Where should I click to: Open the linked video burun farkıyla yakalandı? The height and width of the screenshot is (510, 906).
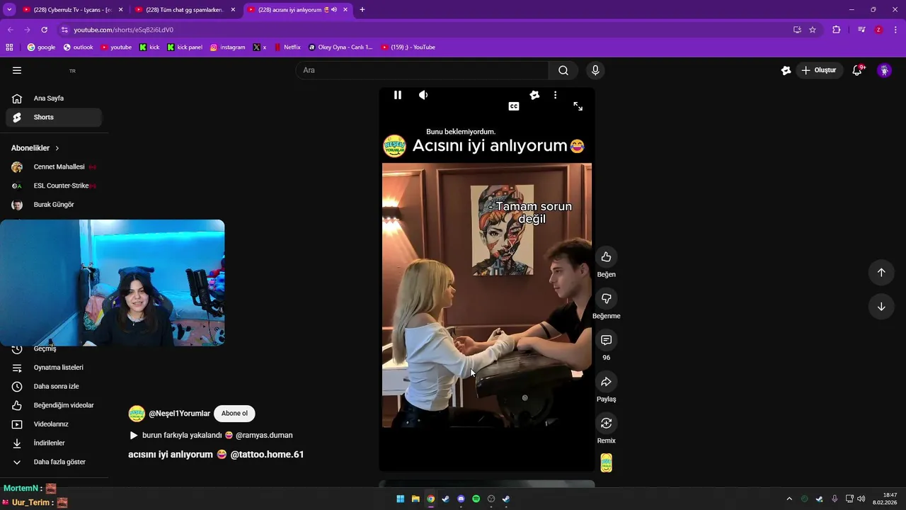click(x=211, y=435)
